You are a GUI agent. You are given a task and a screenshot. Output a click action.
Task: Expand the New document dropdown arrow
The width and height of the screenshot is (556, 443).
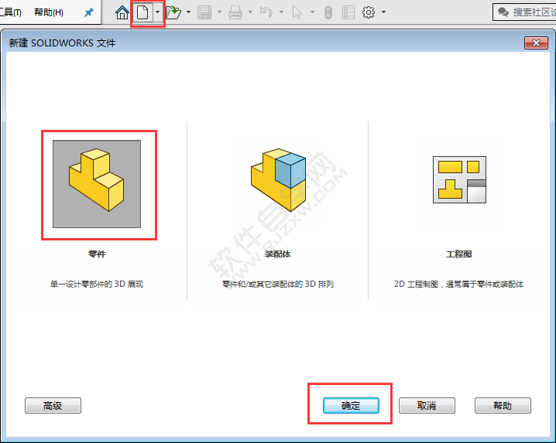(157, 12)
